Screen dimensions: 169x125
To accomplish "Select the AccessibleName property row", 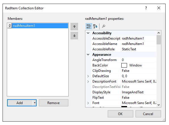I will (x=124, y=44).
